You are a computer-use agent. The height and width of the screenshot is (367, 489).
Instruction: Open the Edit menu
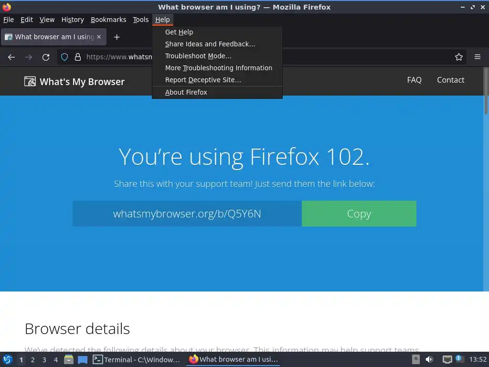pos(27,20)
